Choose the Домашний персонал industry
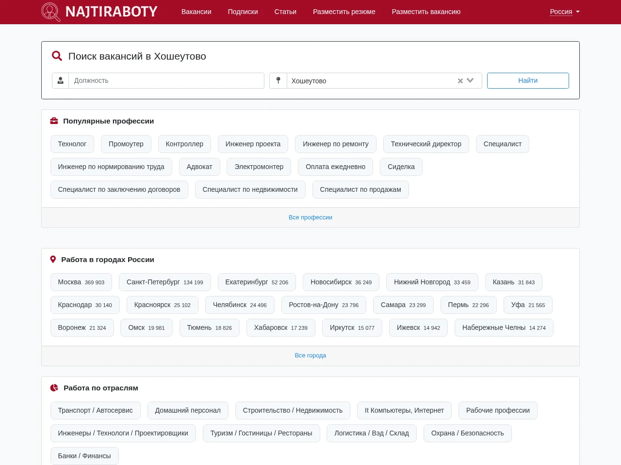 (188, 411)
